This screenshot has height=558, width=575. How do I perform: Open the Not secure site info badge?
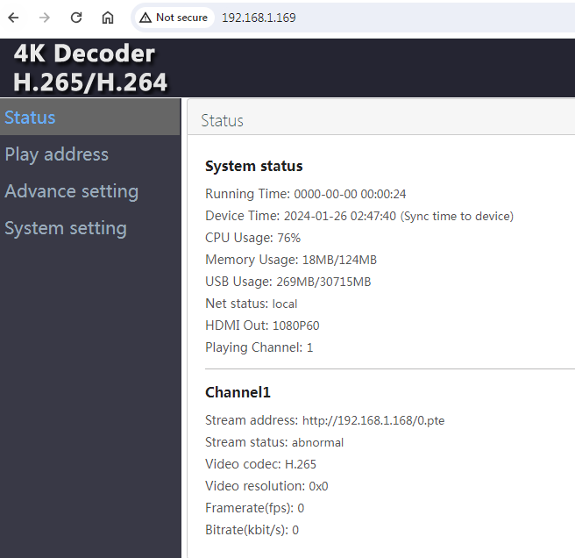click(174, 18)
